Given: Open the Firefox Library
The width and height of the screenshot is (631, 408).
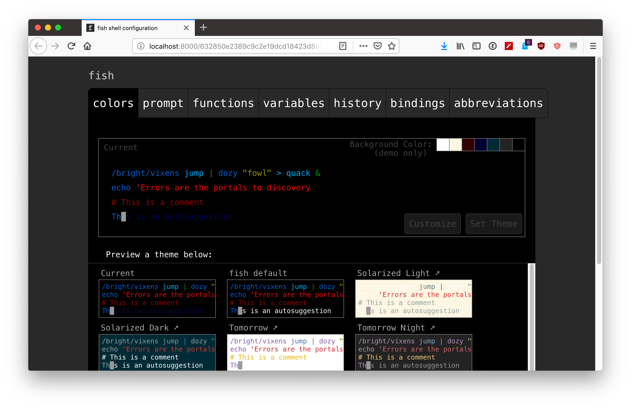Looking at the screenshot, I should [460, 46].
